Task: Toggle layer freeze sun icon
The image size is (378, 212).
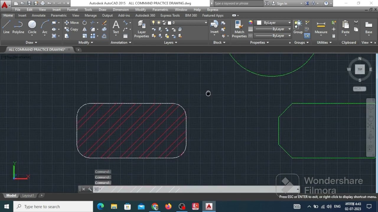Action: (159, 23)
